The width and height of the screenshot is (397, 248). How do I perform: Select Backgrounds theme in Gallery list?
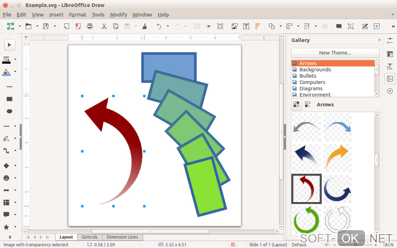(333, 69)
